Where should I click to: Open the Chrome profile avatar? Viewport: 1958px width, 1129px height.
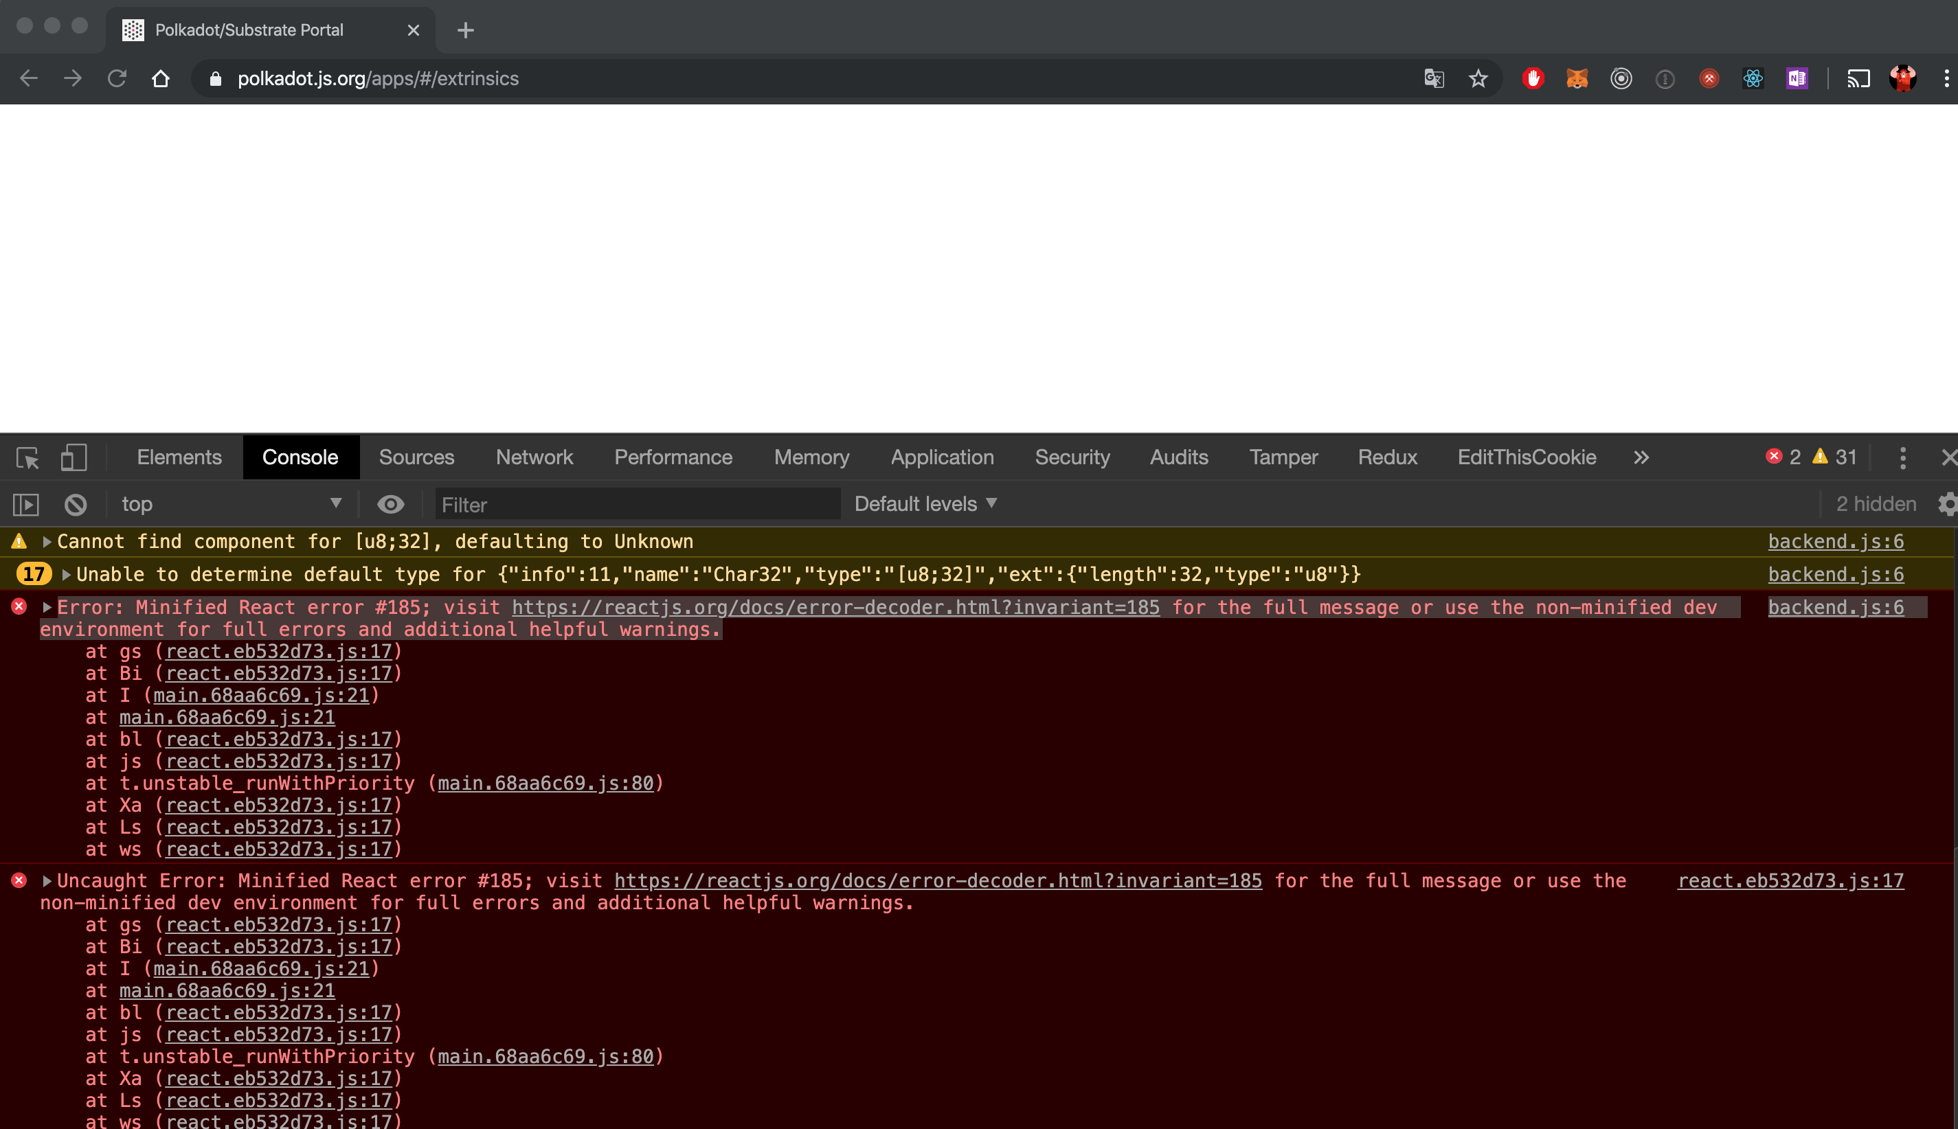click(x=1903, y=78)
